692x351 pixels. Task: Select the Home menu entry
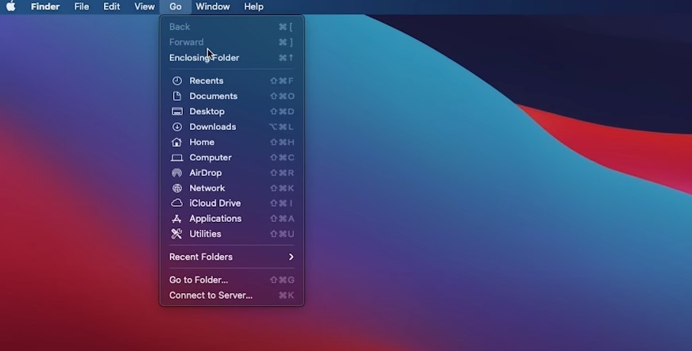point(232,142)
